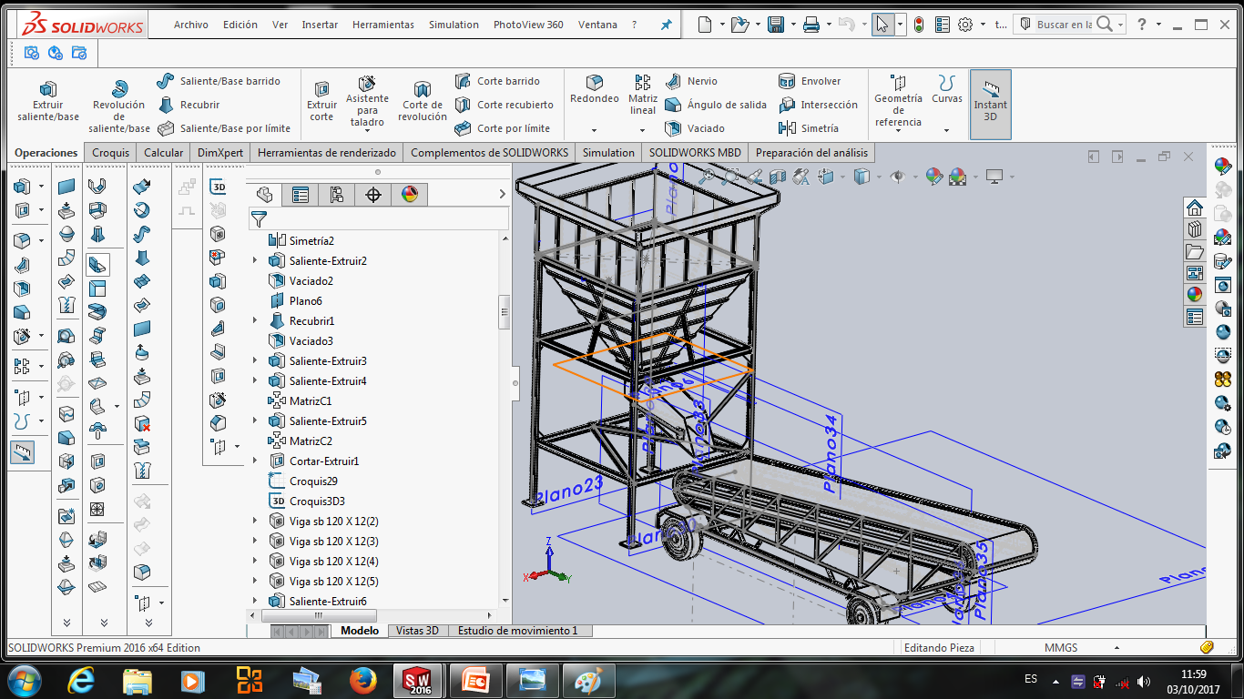The width and height of the screenshot is (1244, 699).
Task: Select the Envolver tool
Action: [810, 81]
